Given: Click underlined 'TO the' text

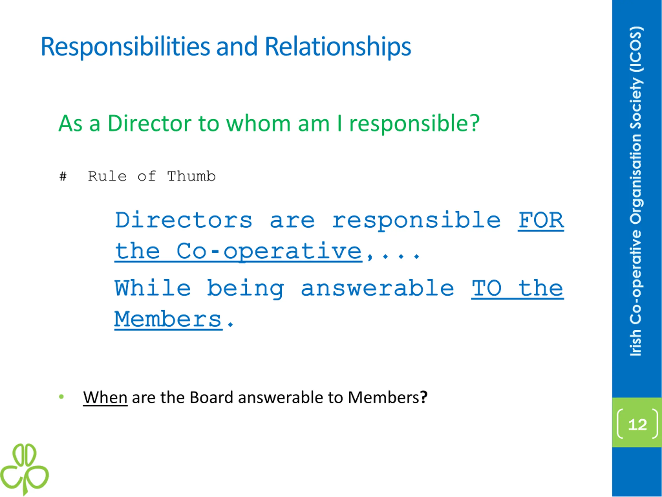Looking at the screenshot, I should pos(517,289).
